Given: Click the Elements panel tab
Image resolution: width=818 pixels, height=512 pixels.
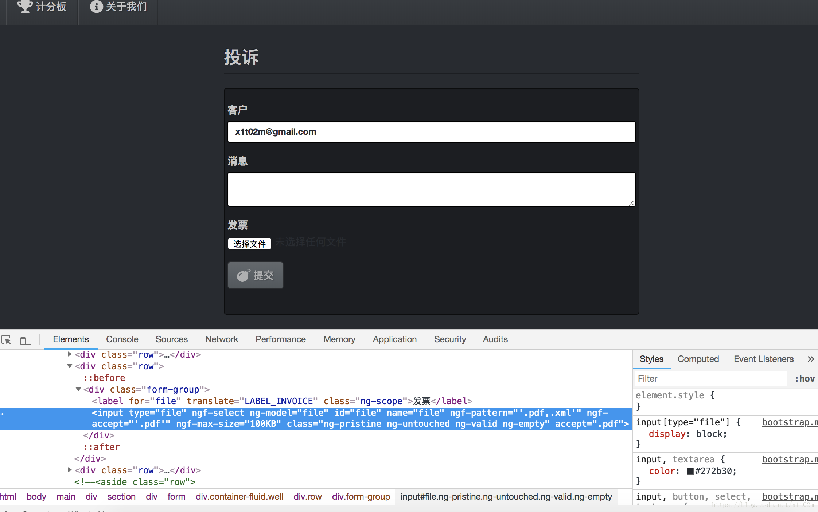Looking at the screenshot, I should pos(70,339).
